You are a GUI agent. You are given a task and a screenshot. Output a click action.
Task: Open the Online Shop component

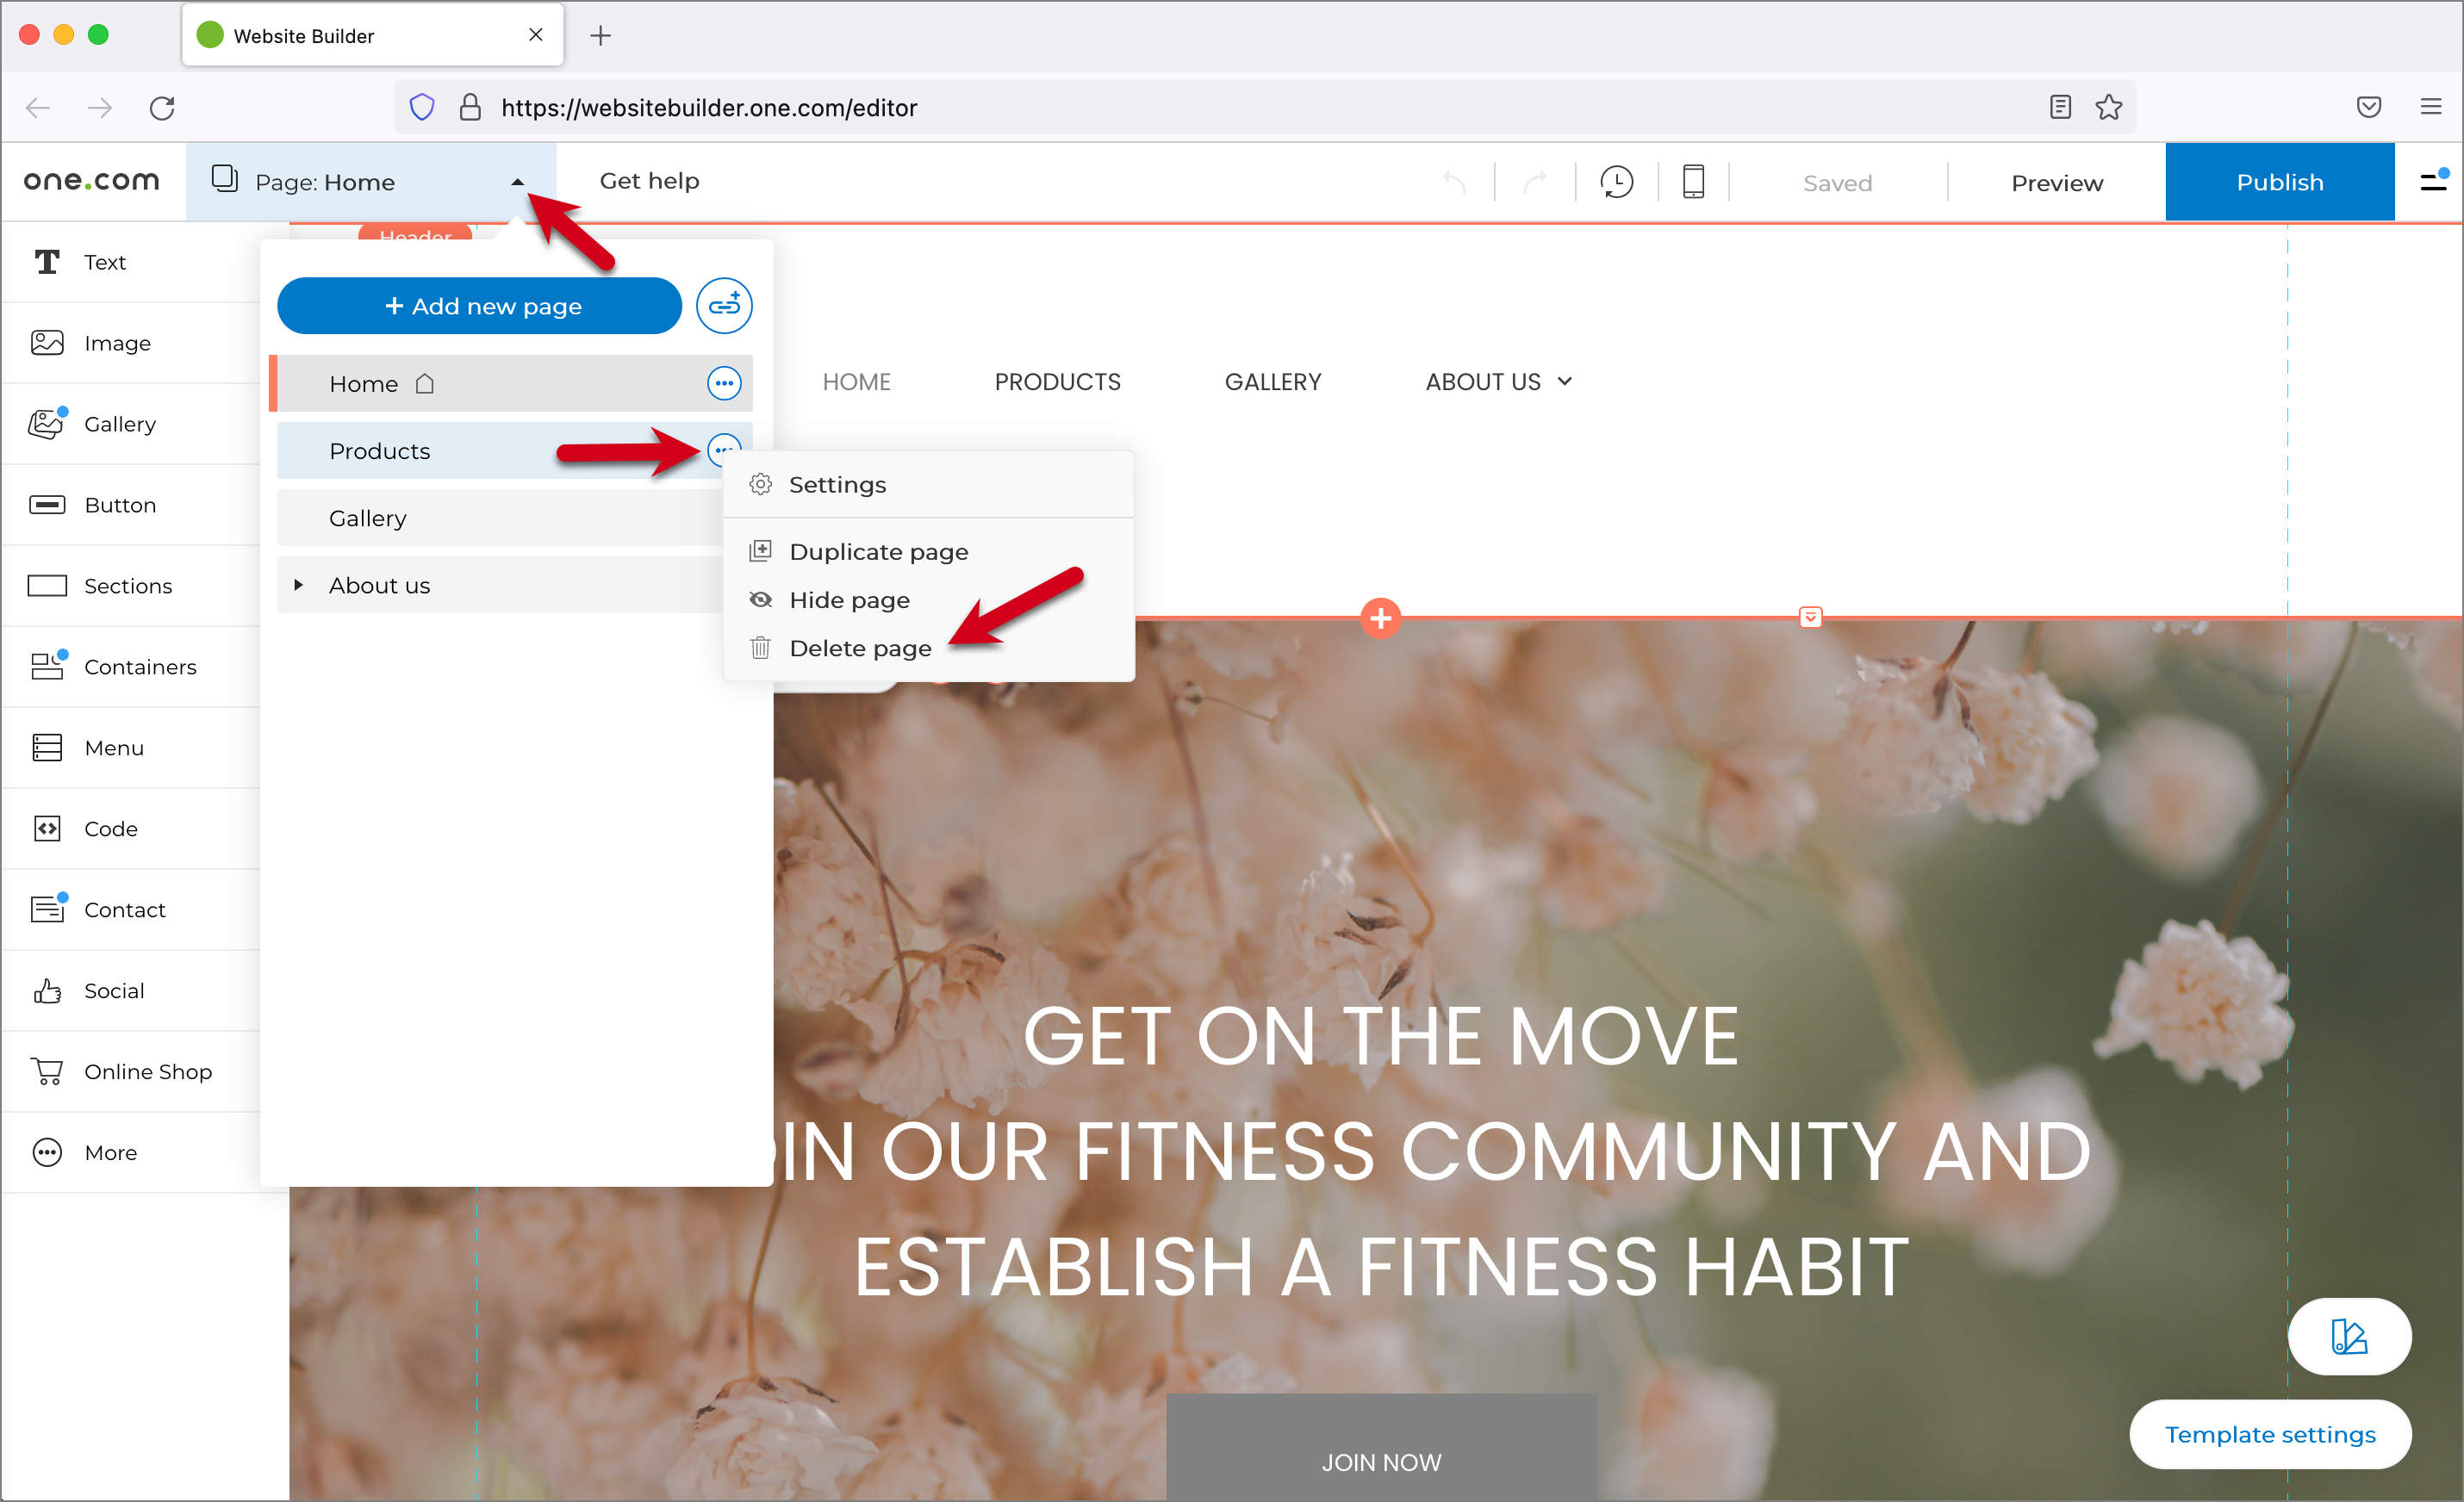click(147, 1071)
